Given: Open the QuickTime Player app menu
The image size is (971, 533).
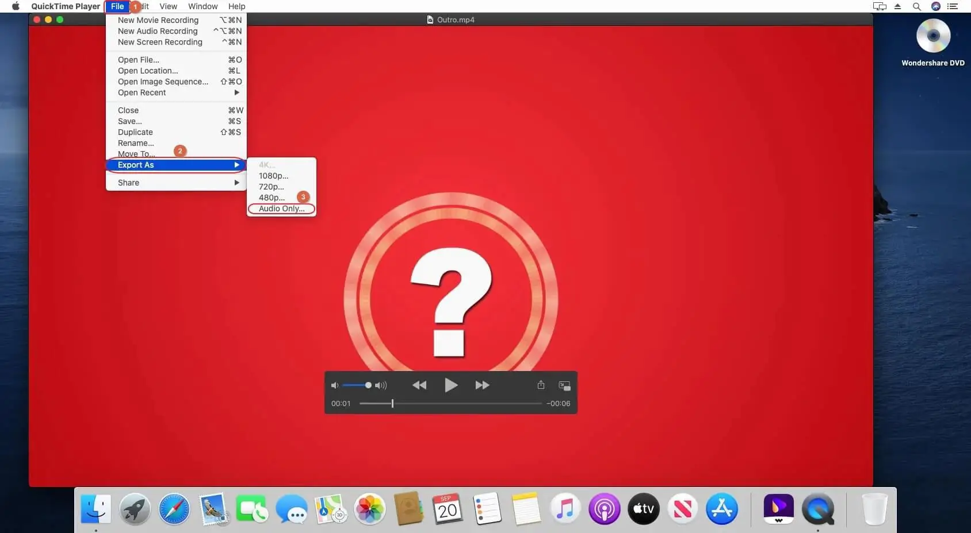Looking at the screenshot, I should [x=66, y=6].
